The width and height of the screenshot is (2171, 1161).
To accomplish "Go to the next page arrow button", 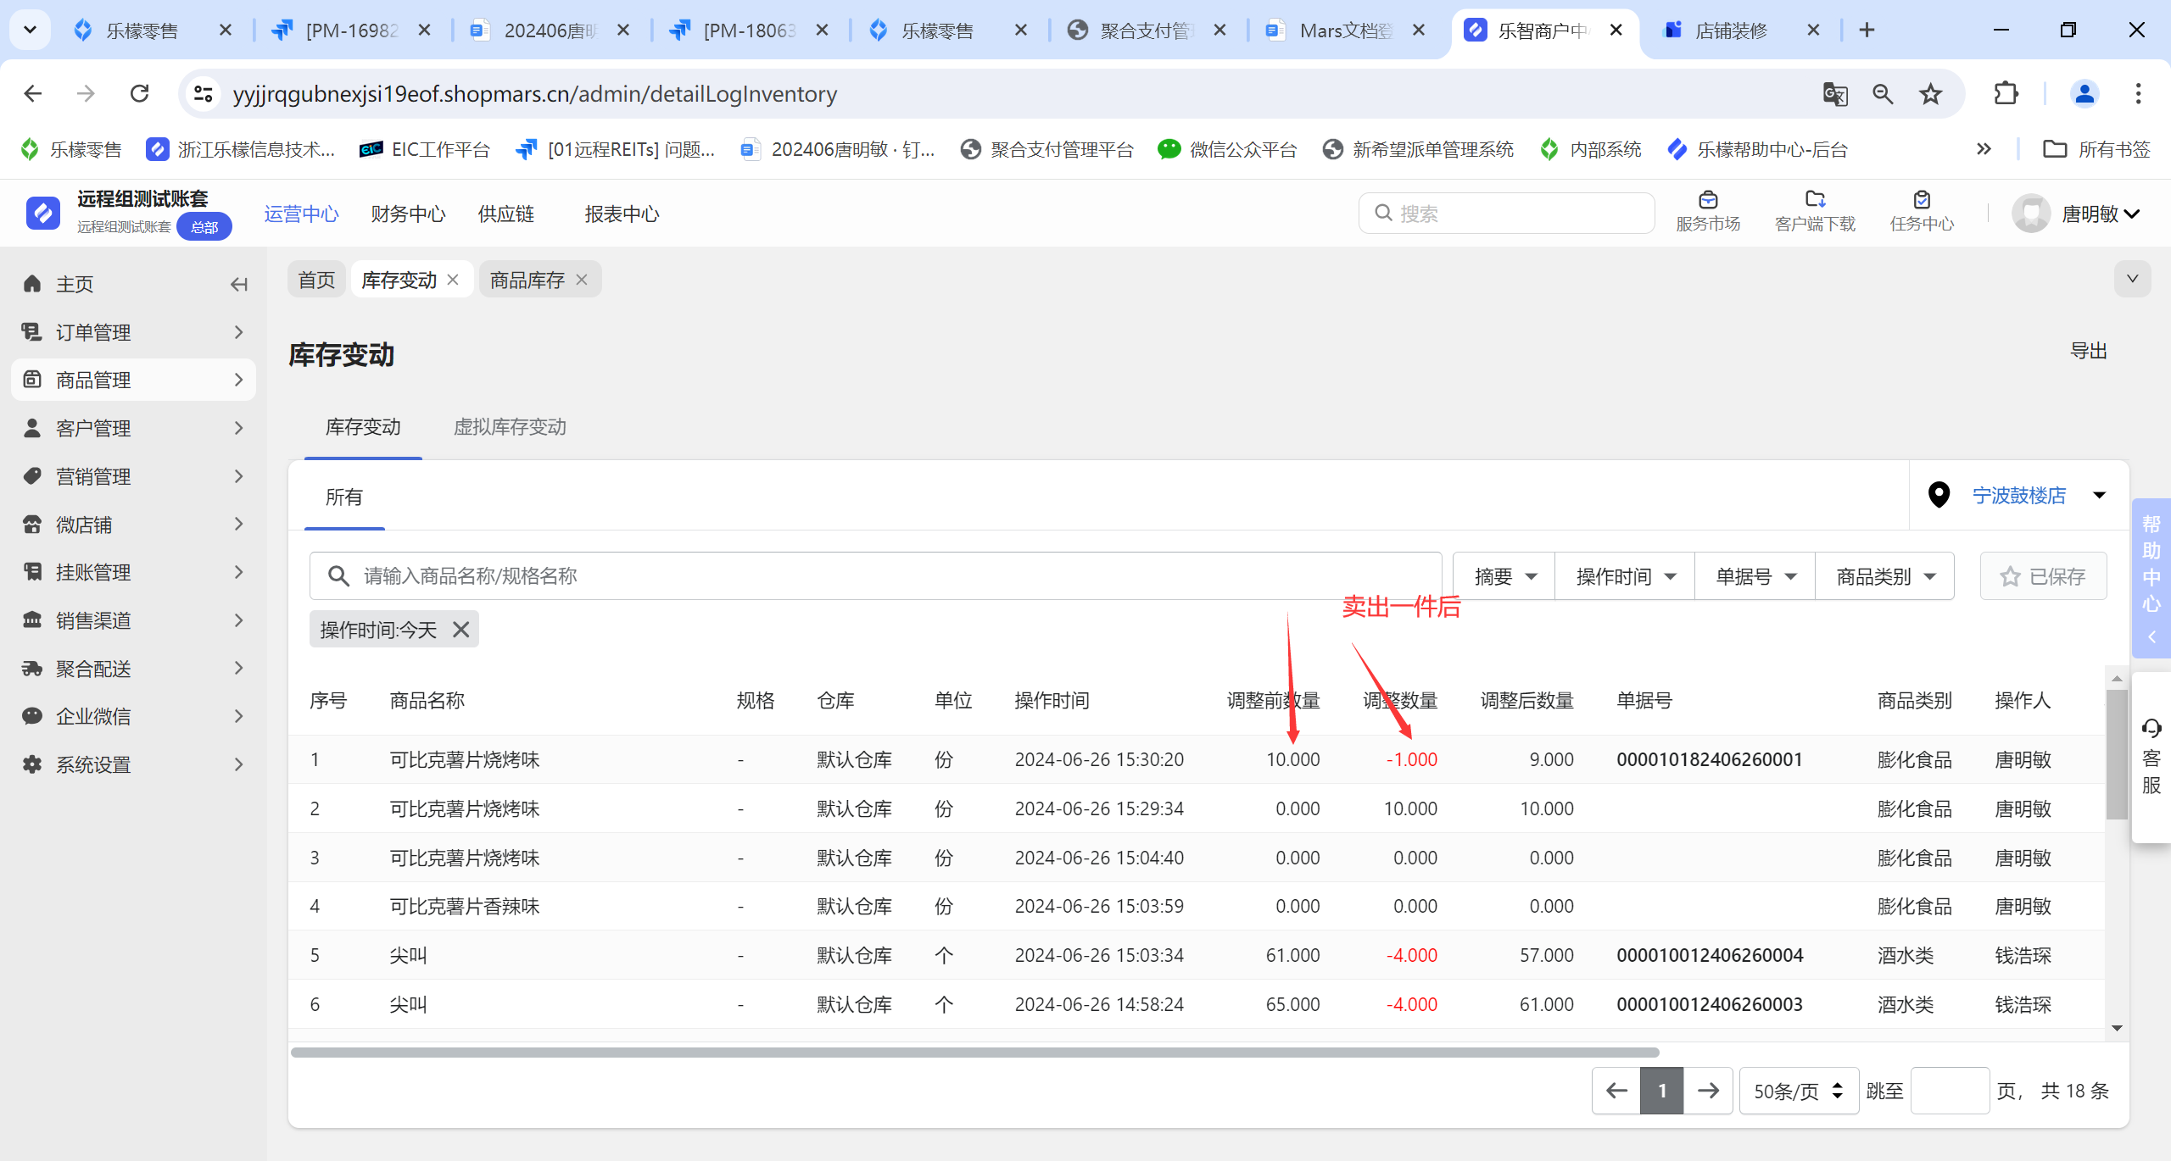I will pyautogui.click(x=1708, y=1091).
